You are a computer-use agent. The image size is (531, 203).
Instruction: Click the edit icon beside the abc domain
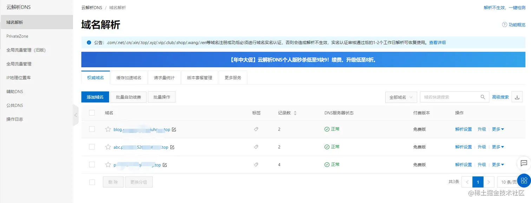click(172, 147)
